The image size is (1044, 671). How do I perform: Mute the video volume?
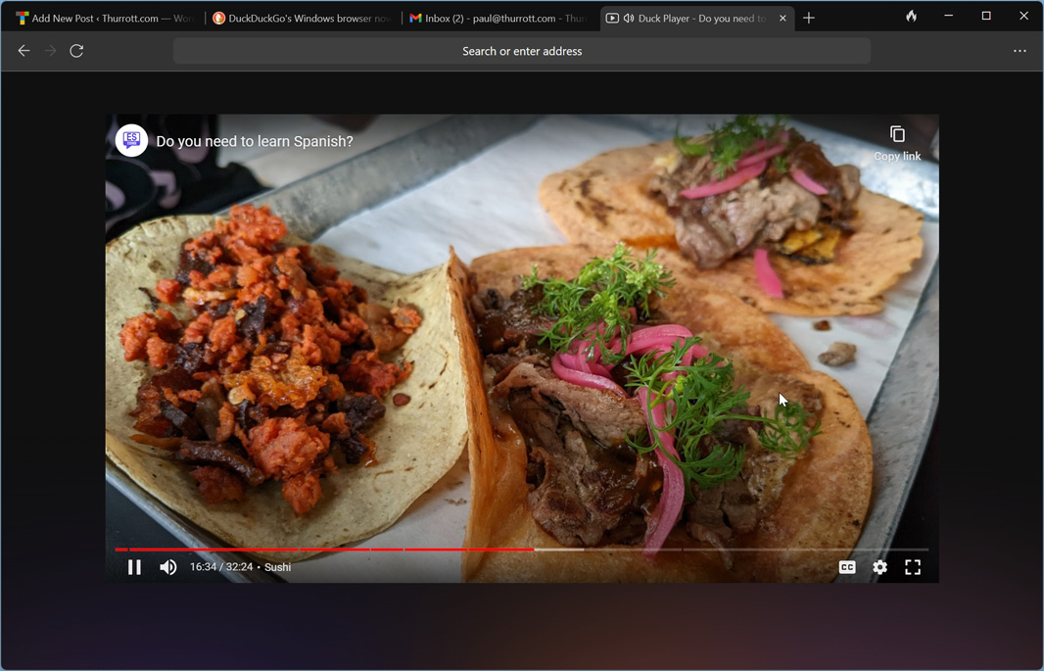click(168, 567)
